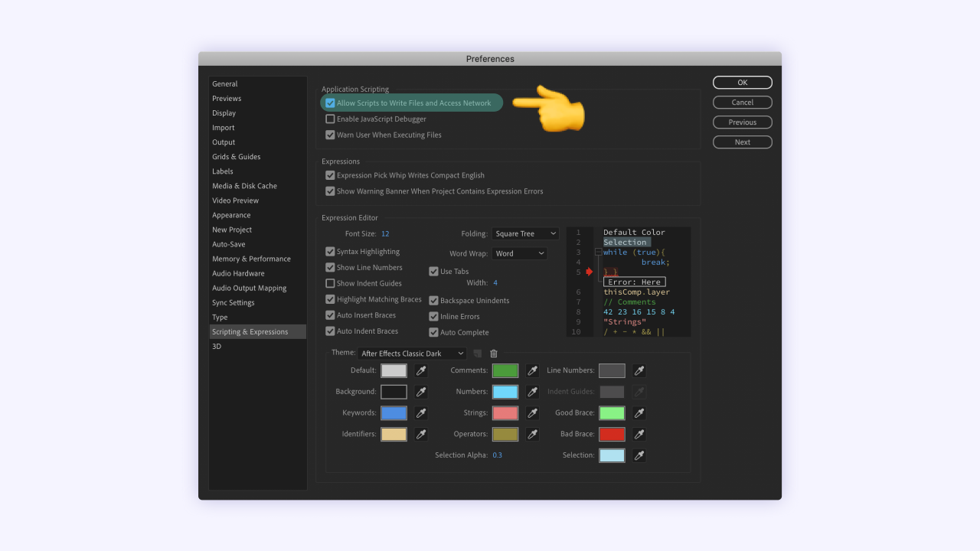
Task: Activate the Operators eyedropper
Action: (532, 434)
